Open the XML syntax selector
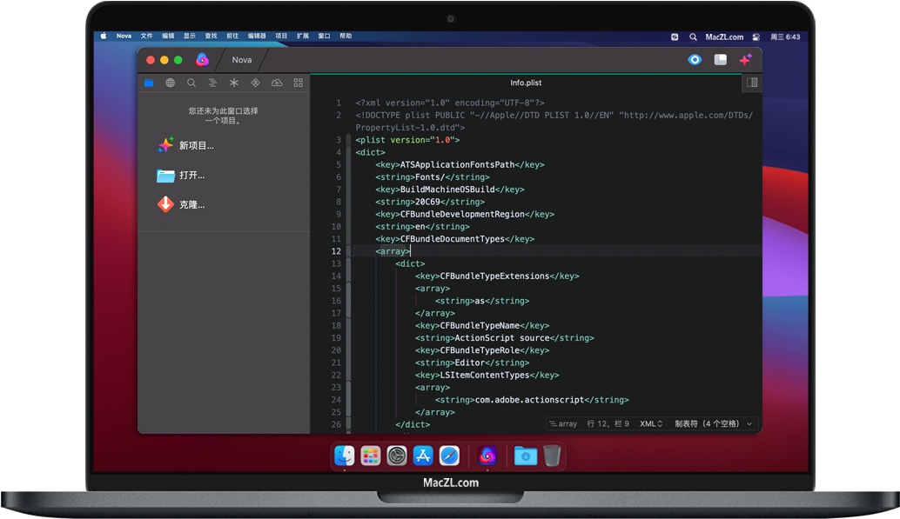Viewport: 900px width, 519px height. coord(651,423)
